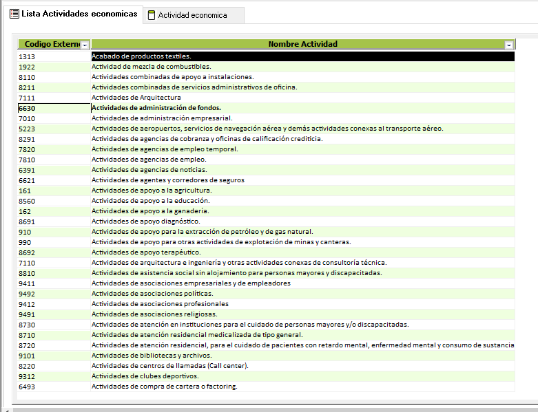Screen dimensions: 538x412
Task: Select Actividades de clubes deportivos row
Action: pos(145,376)
